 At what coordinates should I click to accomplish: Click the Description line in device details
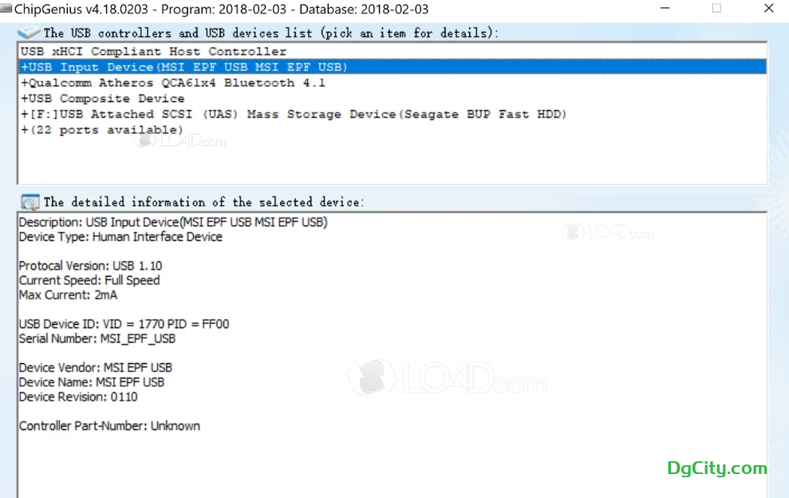click(173, 223)
